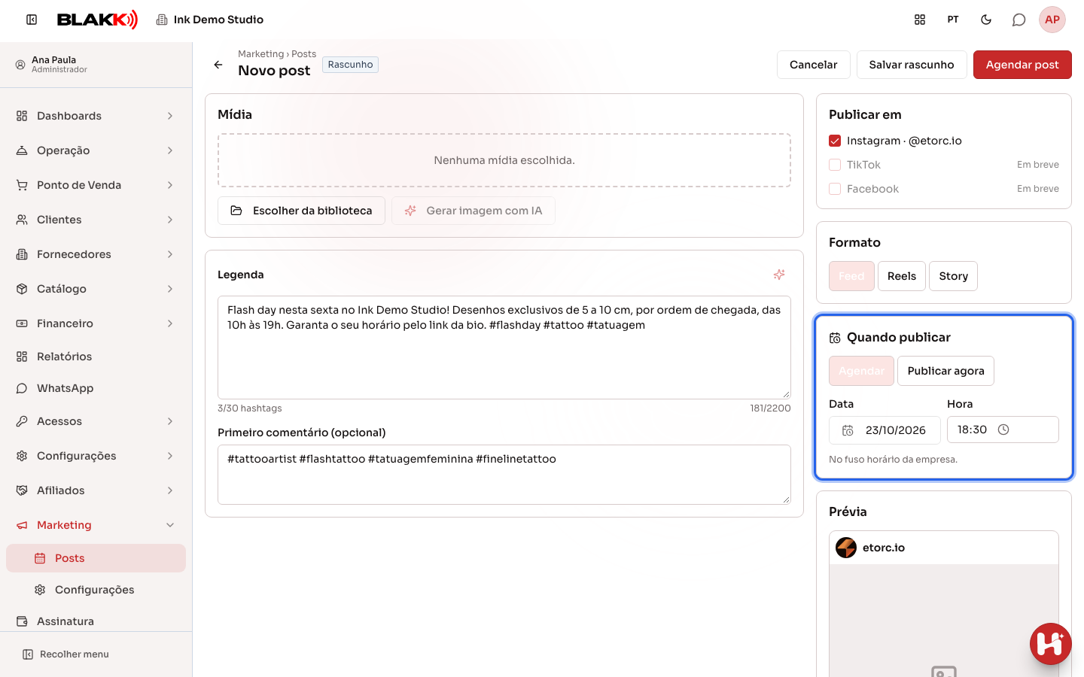This screenshot has width=1084, height=677.
Task: Expand the Clientes menu
Action: point(96,220)
